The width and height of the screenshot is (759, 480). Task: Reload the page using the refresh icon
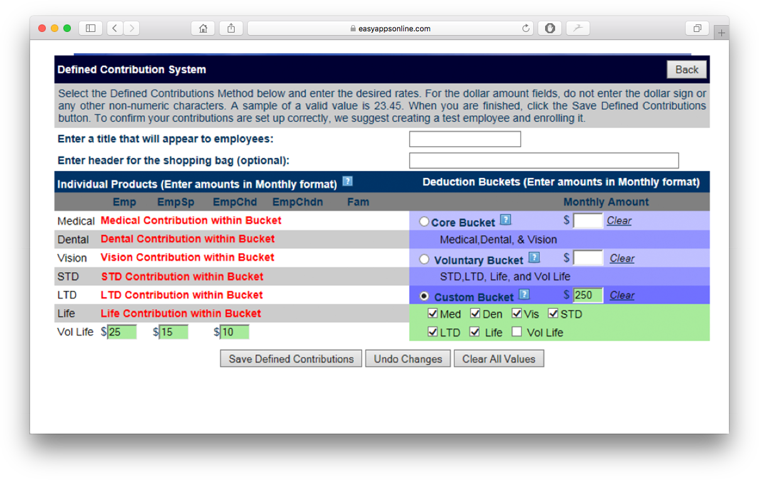click(525, 28)
